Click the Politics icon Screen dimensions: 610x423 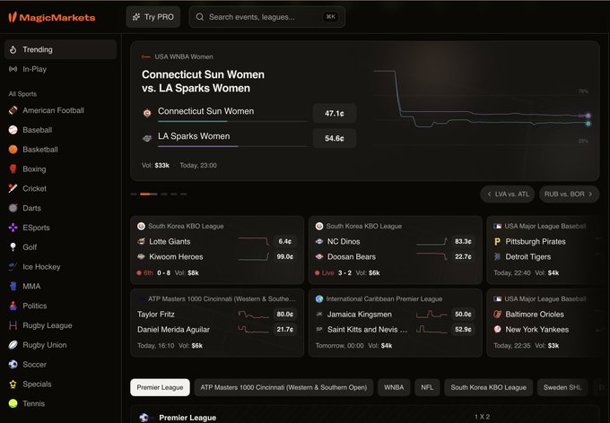click(x=13, y=306)
